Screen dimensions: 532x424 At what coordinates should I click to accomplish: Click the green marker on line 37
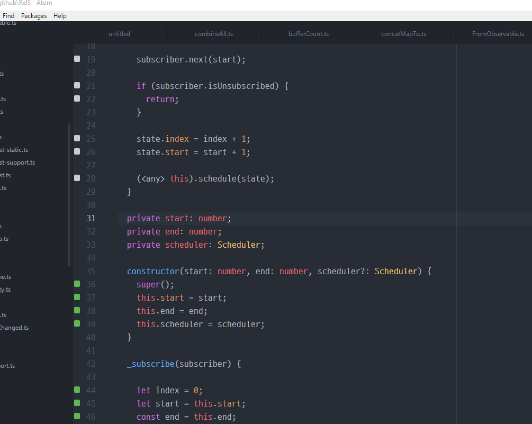click(77, 297)
